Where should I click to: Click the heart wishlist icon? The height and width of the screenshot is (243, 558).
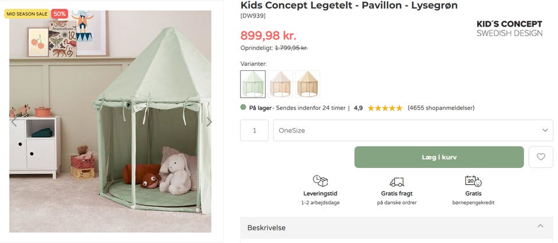tap(541, 157)
